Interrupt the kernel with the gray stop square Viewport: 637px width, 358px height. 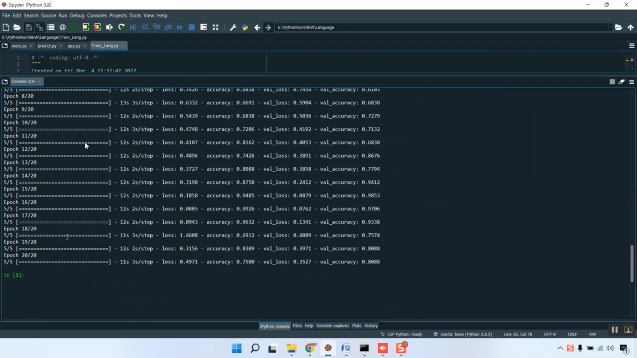point(612,82)
